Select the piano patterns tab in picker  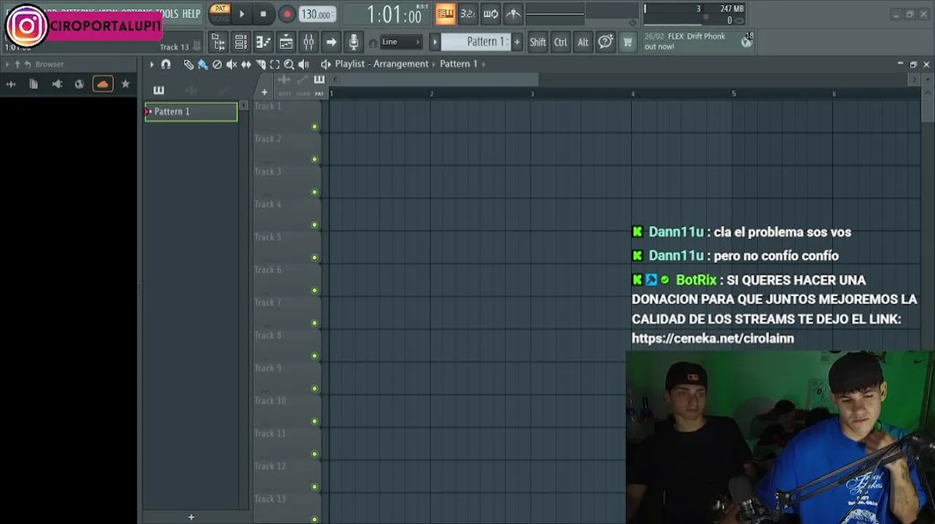[x=159, y=90]
